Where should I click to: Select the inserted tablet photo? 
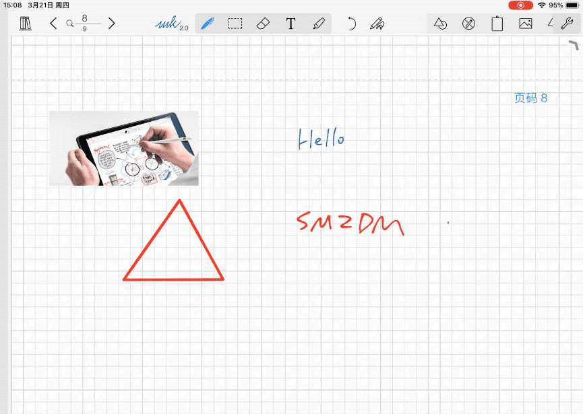coord(124,148)
